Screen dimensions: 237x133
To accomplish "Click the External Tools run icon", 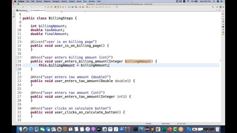I will point(76,7).
